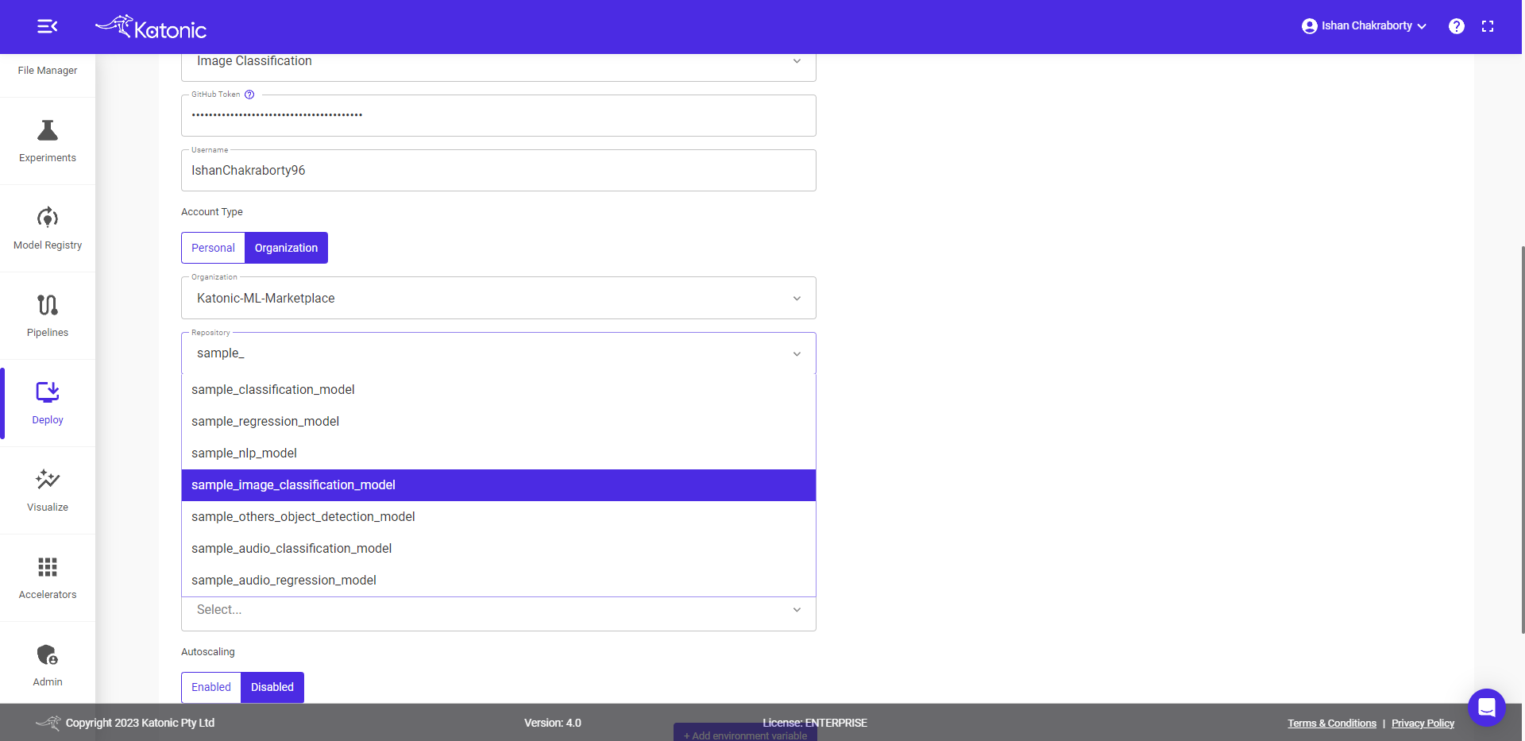Open the Deploy icon
The image size is (1525, 741).
[x=48, y=392]
